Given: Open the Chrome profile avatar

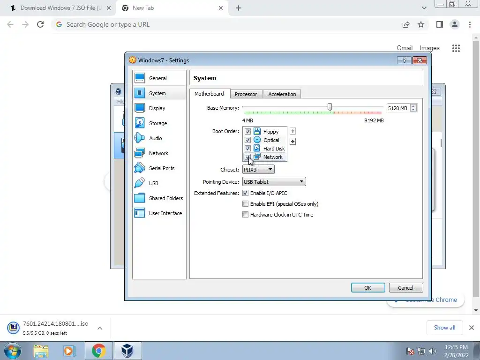Looking at the screenshot, I should [x=455, y=24].
